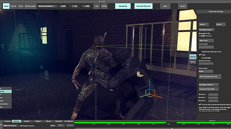231x129 pixels.
Task: Click Import in Character Setting panel
Action: click(204, 24)
